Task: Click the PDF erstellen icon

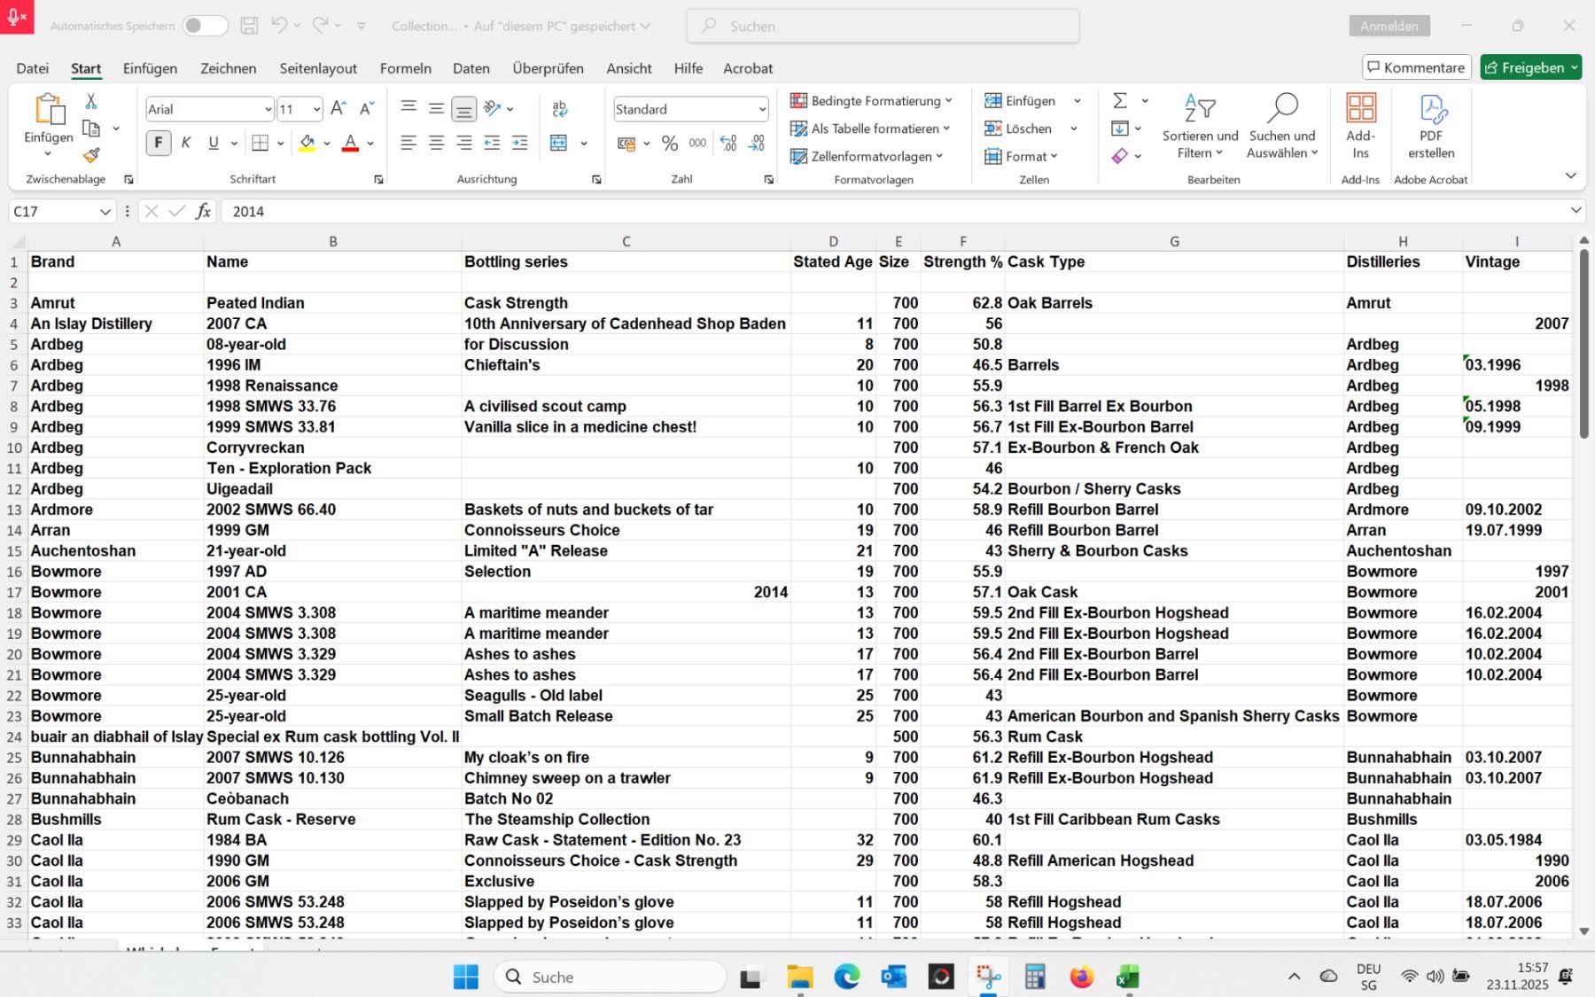Action: (1432, 124)
